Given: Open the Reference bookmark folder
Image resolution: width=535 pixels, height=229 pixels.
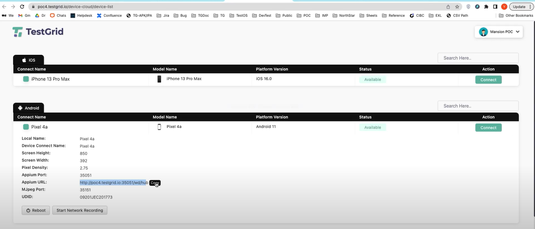Looking at the screenshot, I should (393, 16).
